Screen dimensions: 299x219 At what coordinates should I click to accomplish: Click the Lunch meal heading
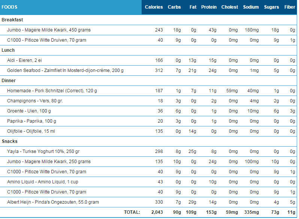8,50
